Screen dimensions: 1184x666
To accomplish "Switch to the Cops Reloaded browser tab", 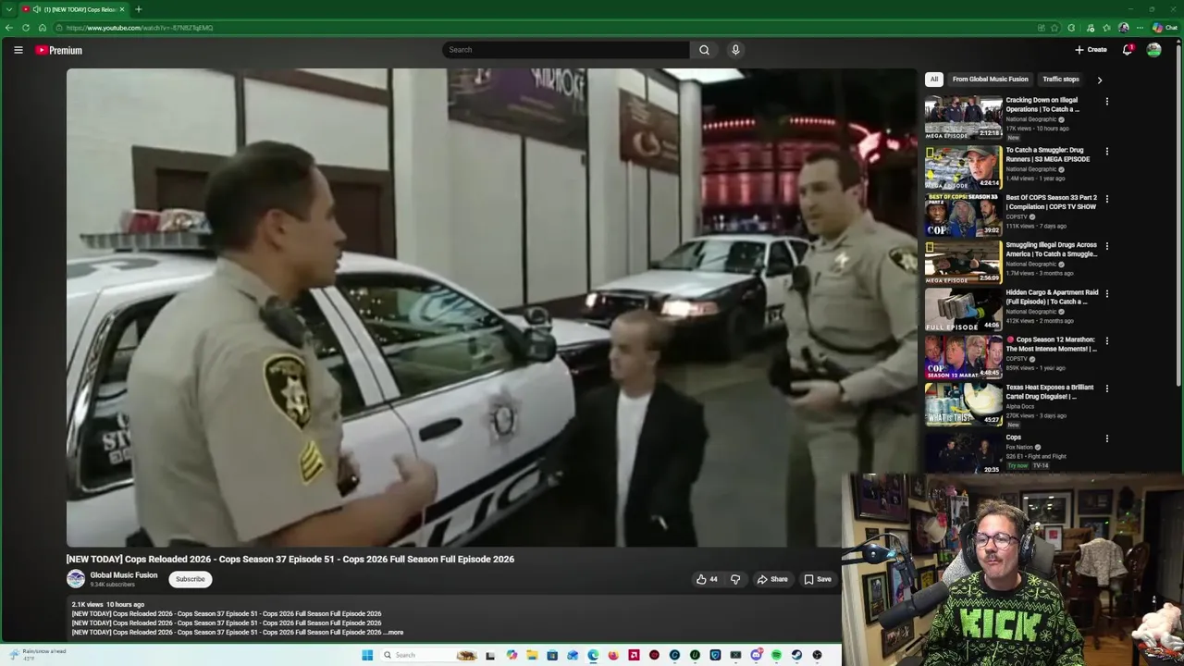I will (x=74, y=9).
